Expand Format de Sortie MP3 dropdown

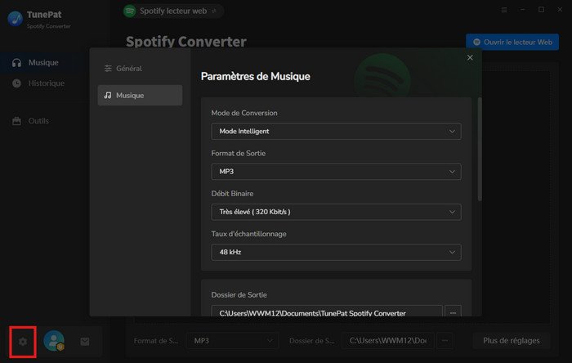336,172
